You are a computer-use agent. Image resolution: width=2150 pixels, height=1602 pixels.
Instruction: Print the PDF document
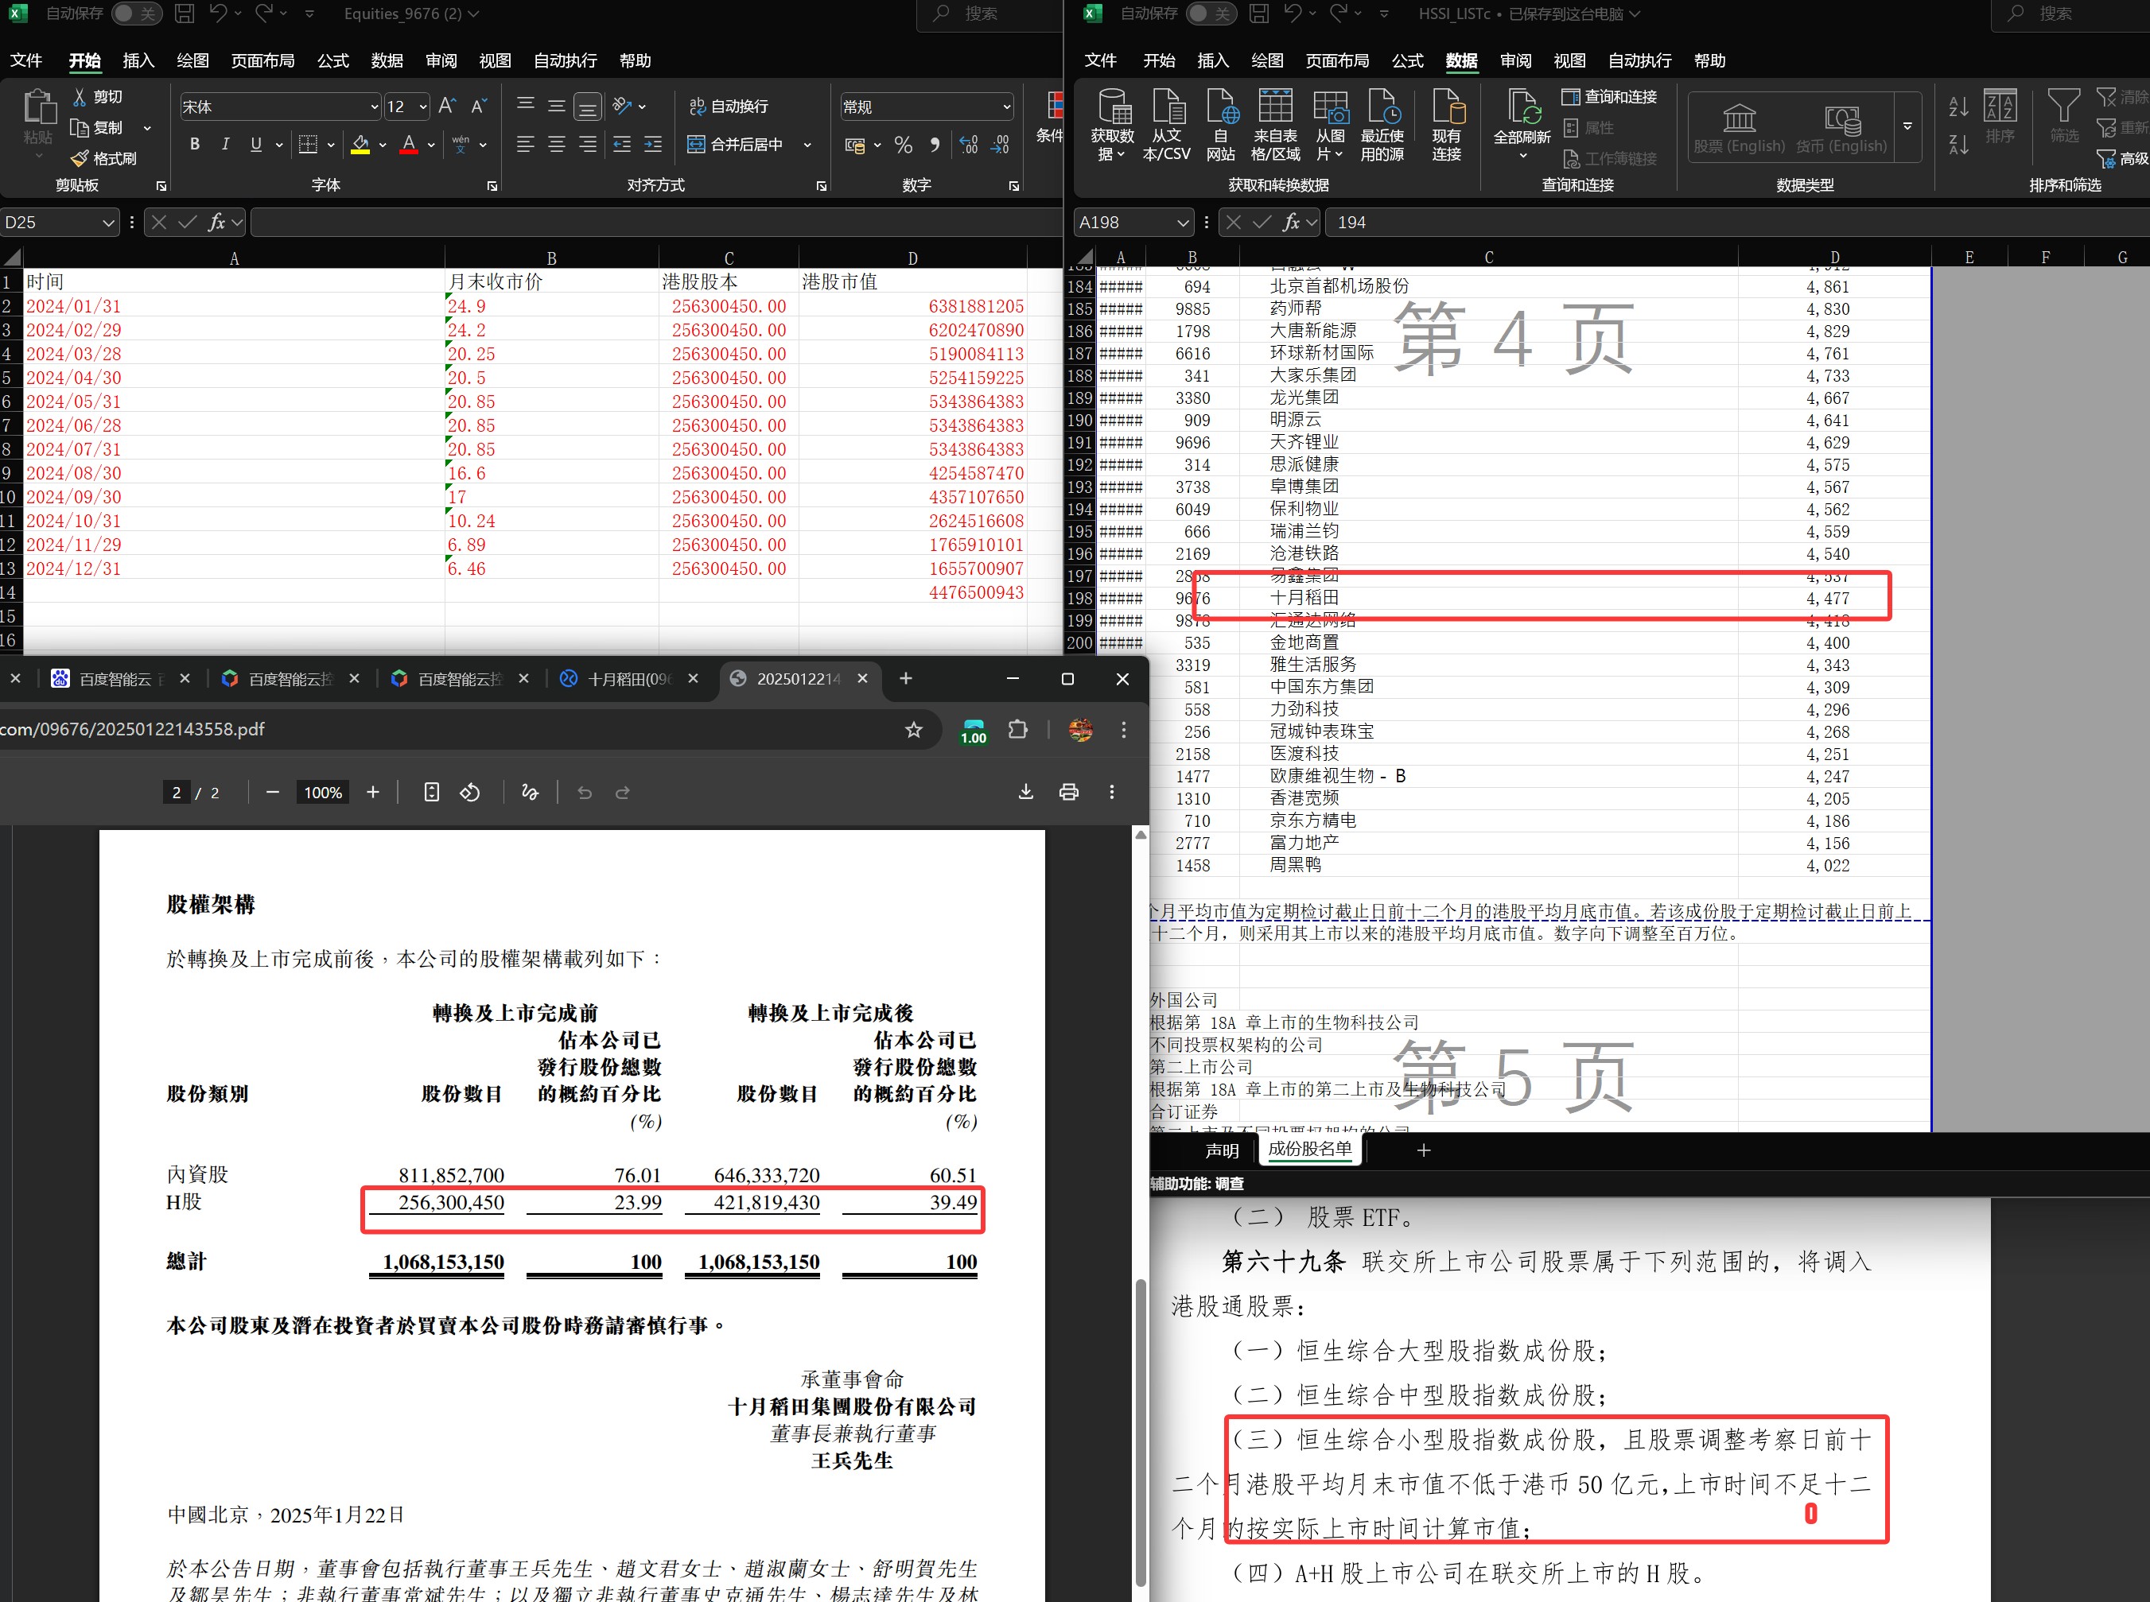(x=1068, y=793)
